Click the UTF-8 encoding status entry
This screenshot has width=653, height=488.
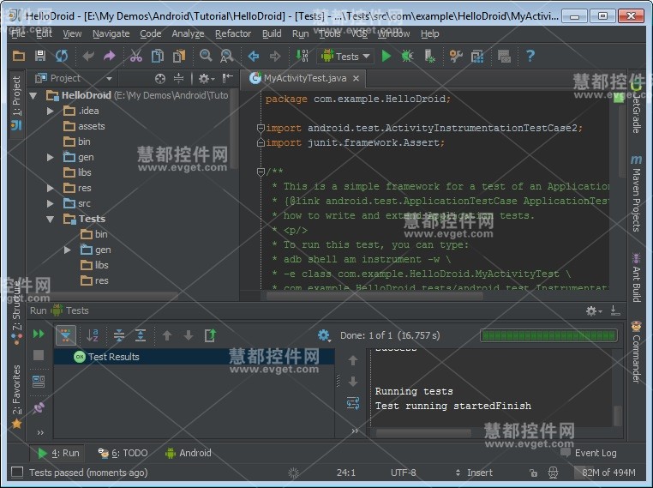coord(403,473)
